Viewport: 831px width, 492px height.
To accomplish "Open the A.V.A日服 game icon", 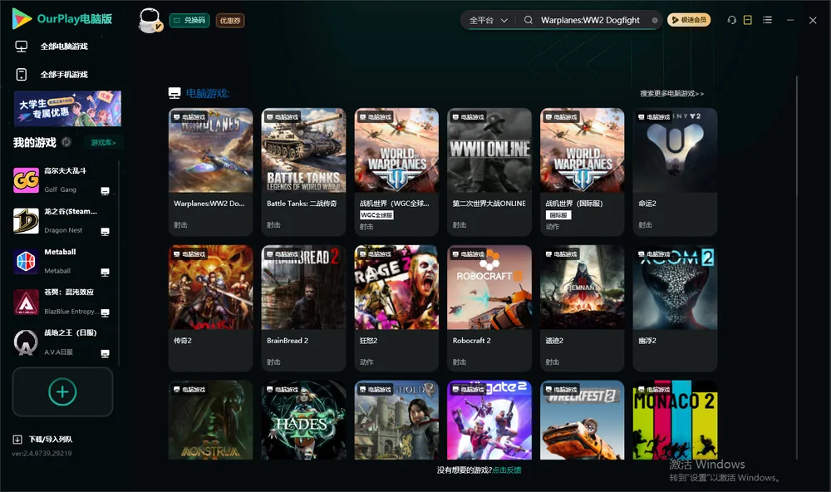I will [26, 343].
